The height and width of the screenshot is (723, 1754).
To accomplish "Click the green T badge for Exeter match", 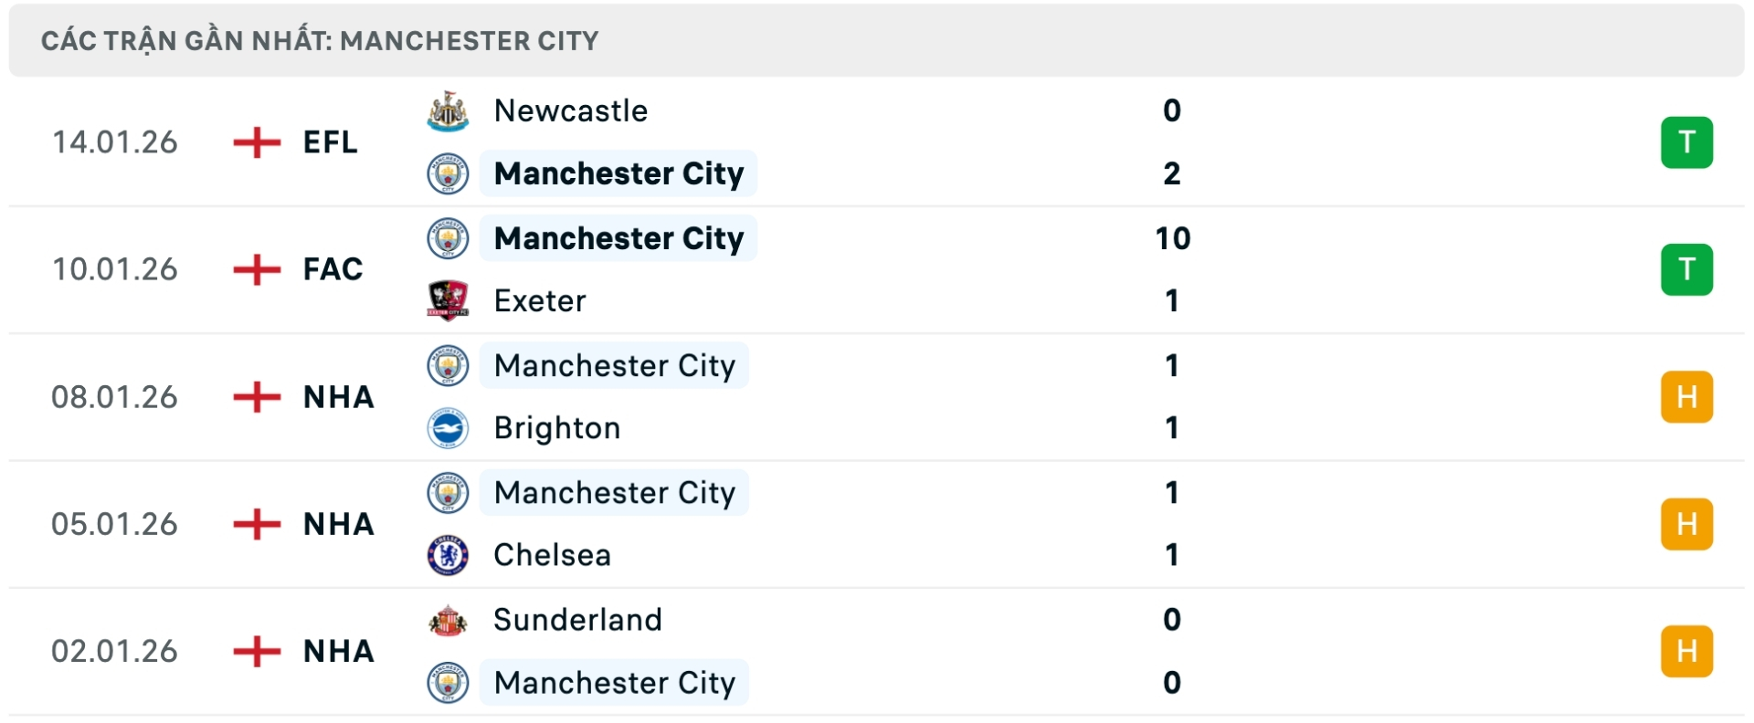I will point(1688,269).
